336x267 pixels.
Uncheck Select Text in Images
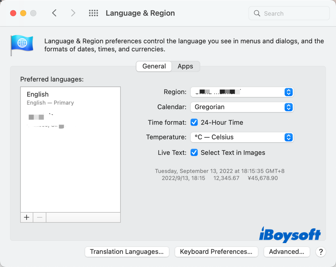tap(194, 152)
